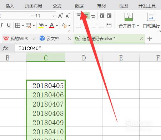This screenshot has height=140, width=161.
Task: Select cell containing 20180408
Action: (x=46, y=113)
